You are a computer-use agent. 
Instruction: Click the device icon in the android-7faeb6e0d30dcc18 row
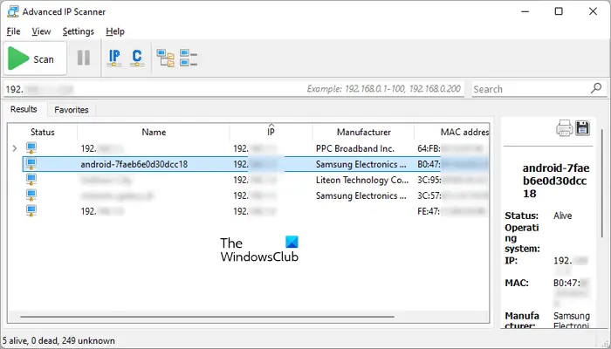click(x=31, y=164)
